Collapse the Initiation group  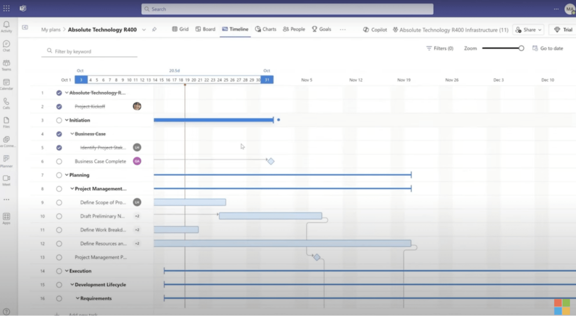[67, 120]
